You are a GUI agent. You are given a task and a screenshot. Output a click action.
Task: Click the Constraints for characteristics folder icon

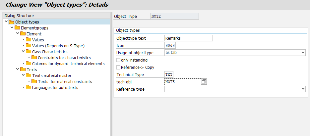pos(34,58)
